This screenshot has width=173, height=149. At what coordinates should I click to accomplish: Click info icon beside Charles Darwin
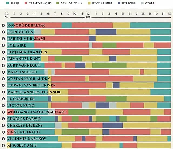coord(3,119)
